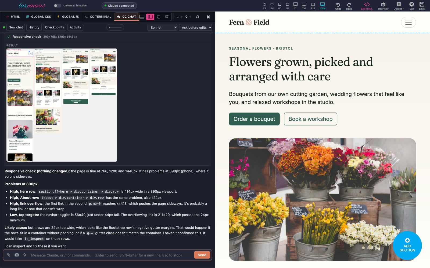Click the context usage progress bar
This screenshot has width=430, height=268.
[x=115, y=27]
